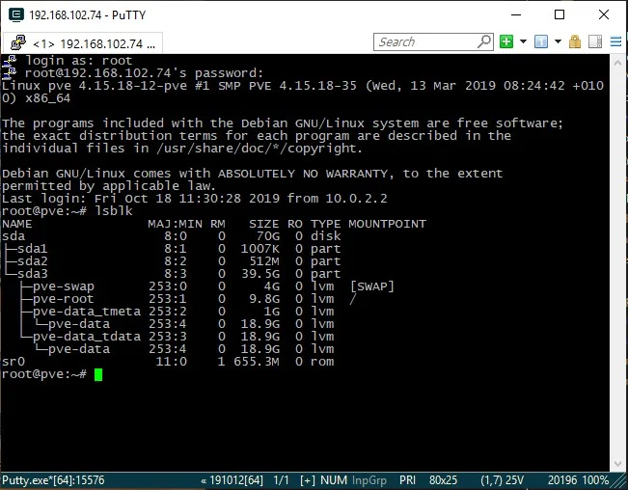Click the pve-root volume name
The width and height of the screenshot is (628, 490).
pyautogui.click(x=64, y=299)
